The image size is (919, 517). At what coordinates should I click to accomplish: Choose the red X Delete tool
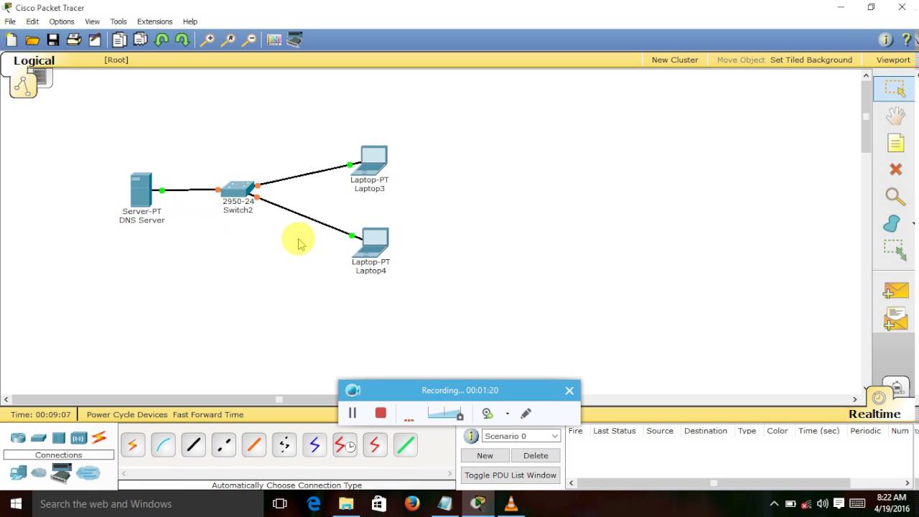click(x=895, y=169)
